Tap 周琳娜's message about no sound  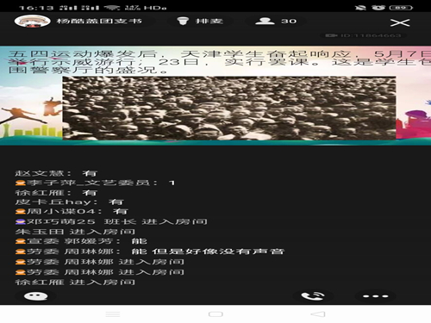150,252
